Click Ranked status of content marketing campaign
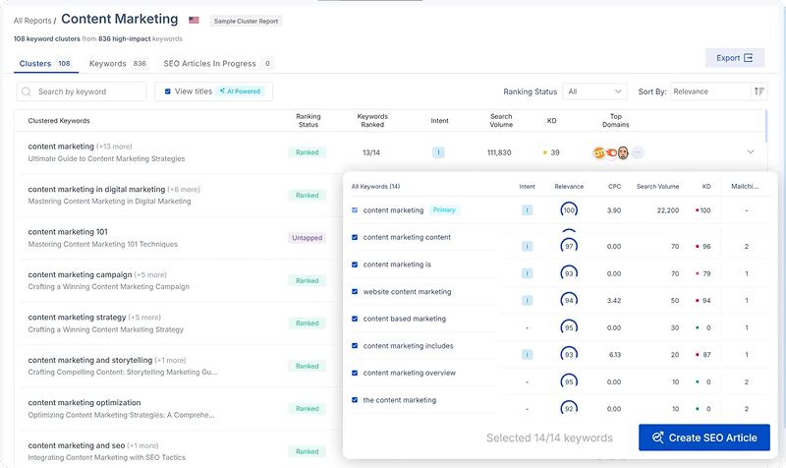 pyautogui.click(x=307, y=280)
